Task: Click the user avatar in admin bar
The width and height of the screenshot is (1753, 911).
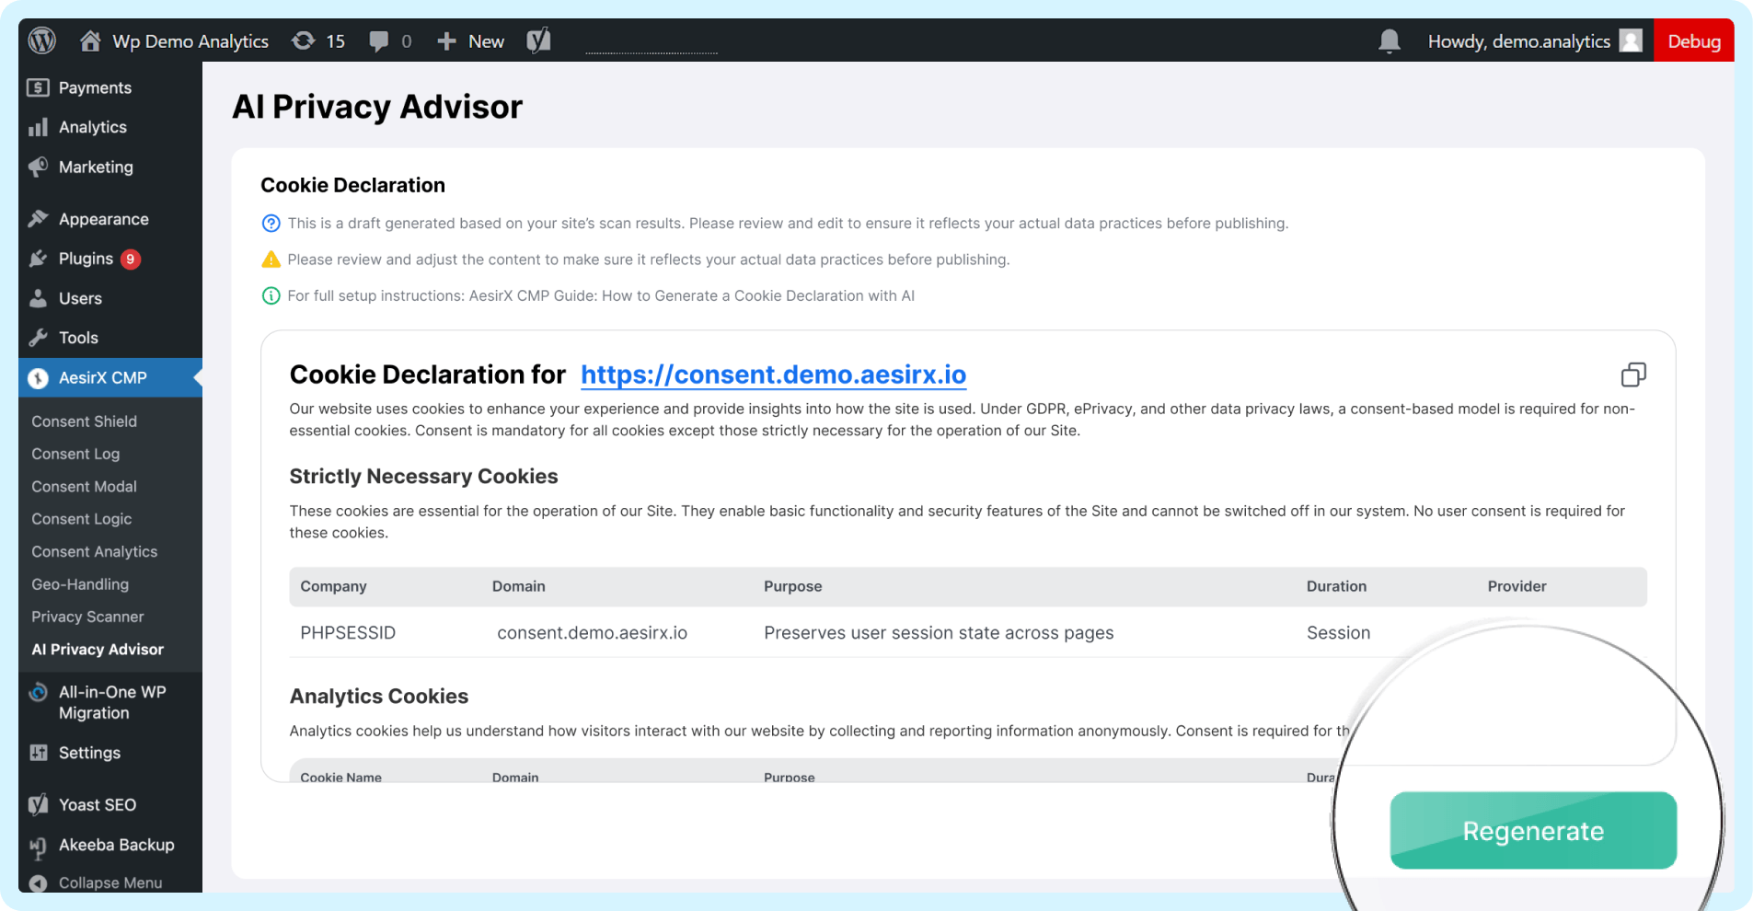Action: click(1631, 40)
